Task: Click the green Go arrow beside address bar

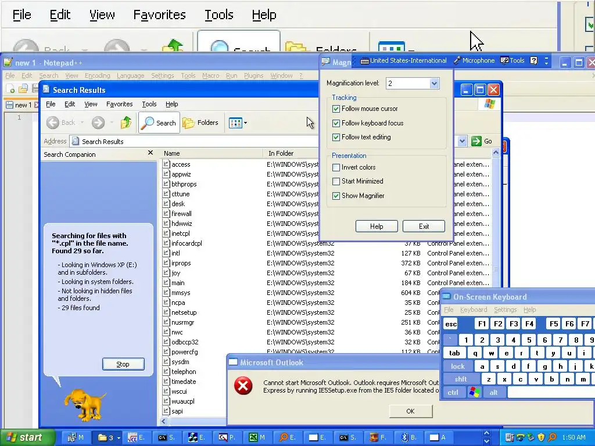Action: point(476,141)
